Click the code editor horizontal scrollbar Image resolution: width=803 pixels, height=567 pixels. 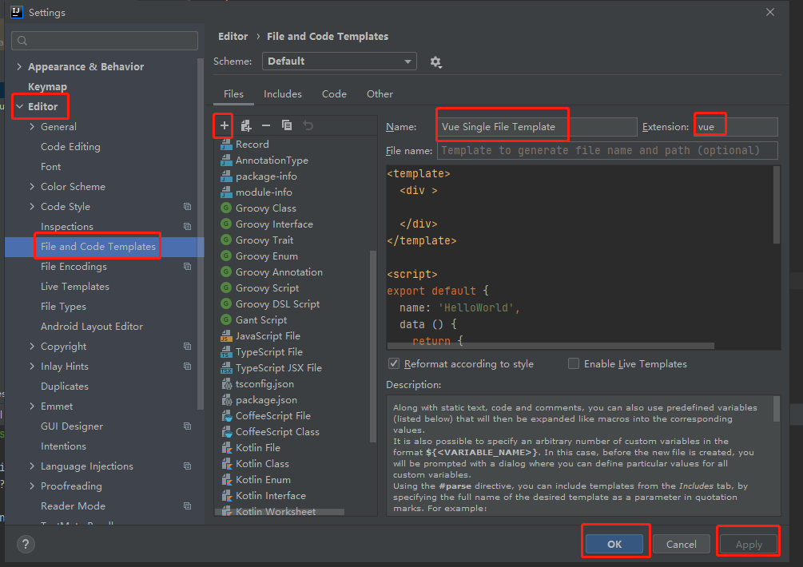tap(551, 346)
